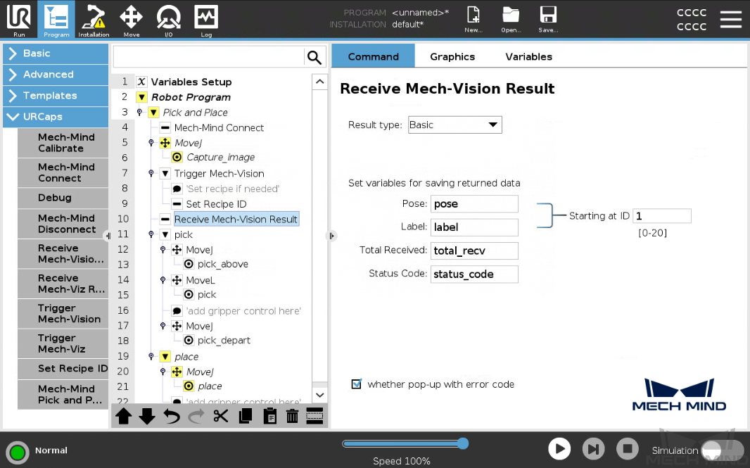The height and width of the screenshot is (468, 750).
Task: Click the redo icon
Action: coord(196,416)
